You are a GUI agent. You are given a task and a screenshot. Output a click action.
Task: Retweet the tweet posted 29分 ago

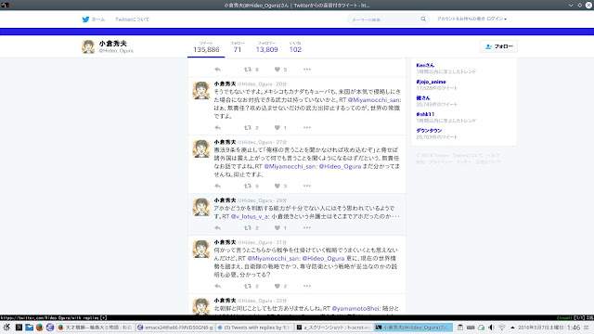(x=248, y=227)
